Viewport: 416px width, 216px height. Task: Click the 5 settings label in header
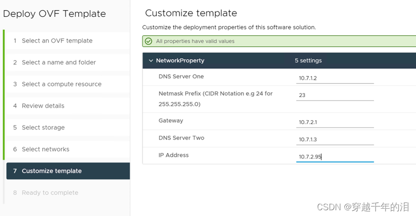[x=308, y=61]
